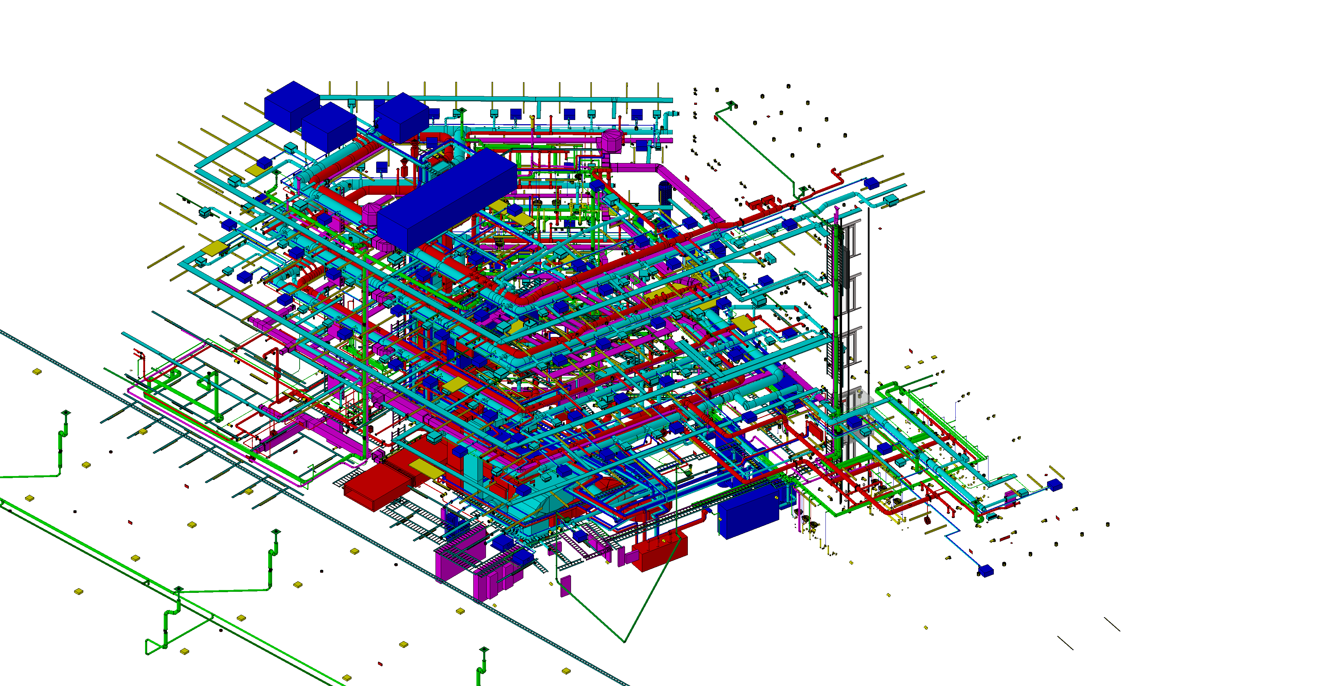The image size is (1334, 686).
Task: Pick the green V-shaped line's bottom vertex
Action: 625,642
